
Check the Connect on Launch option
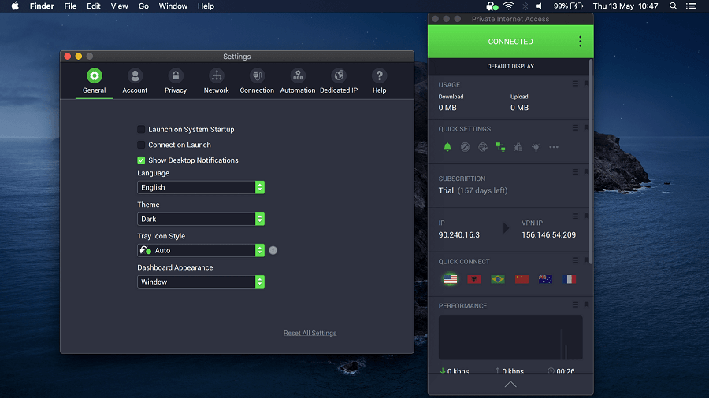coord(141,145)
